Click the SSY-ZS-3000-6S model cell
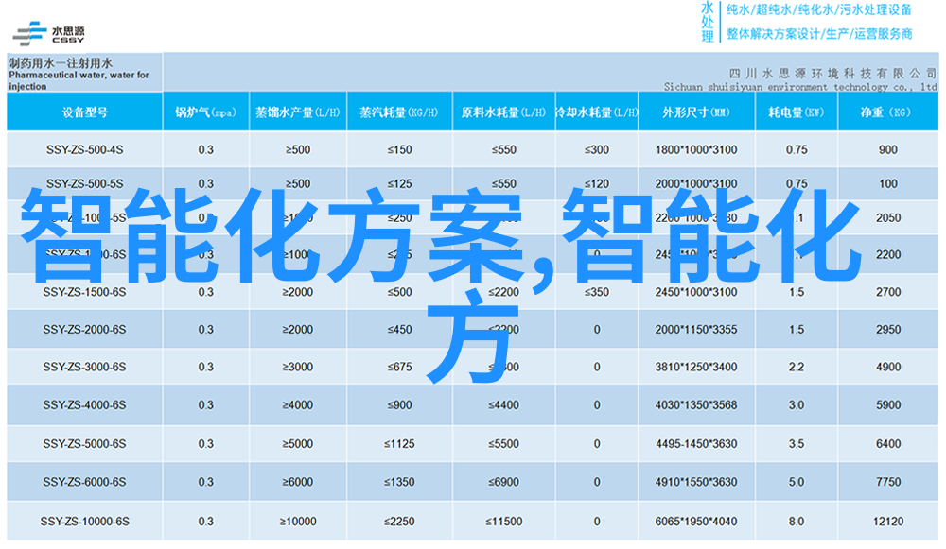This screenshot has height=549, width=946. (x=84, y=367)
